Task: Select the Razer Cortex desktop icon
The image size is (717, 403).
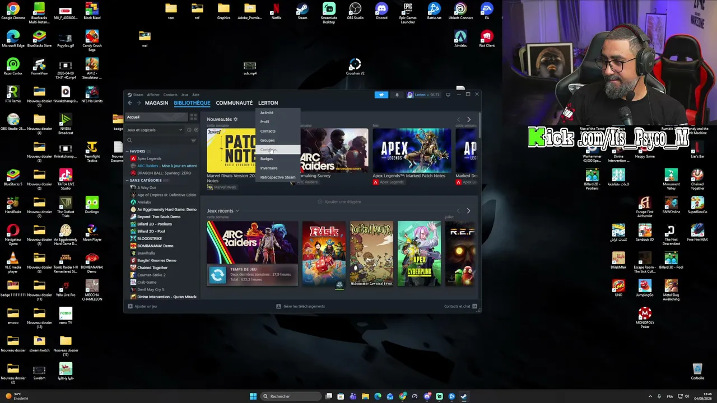Action: pos(13,66)
